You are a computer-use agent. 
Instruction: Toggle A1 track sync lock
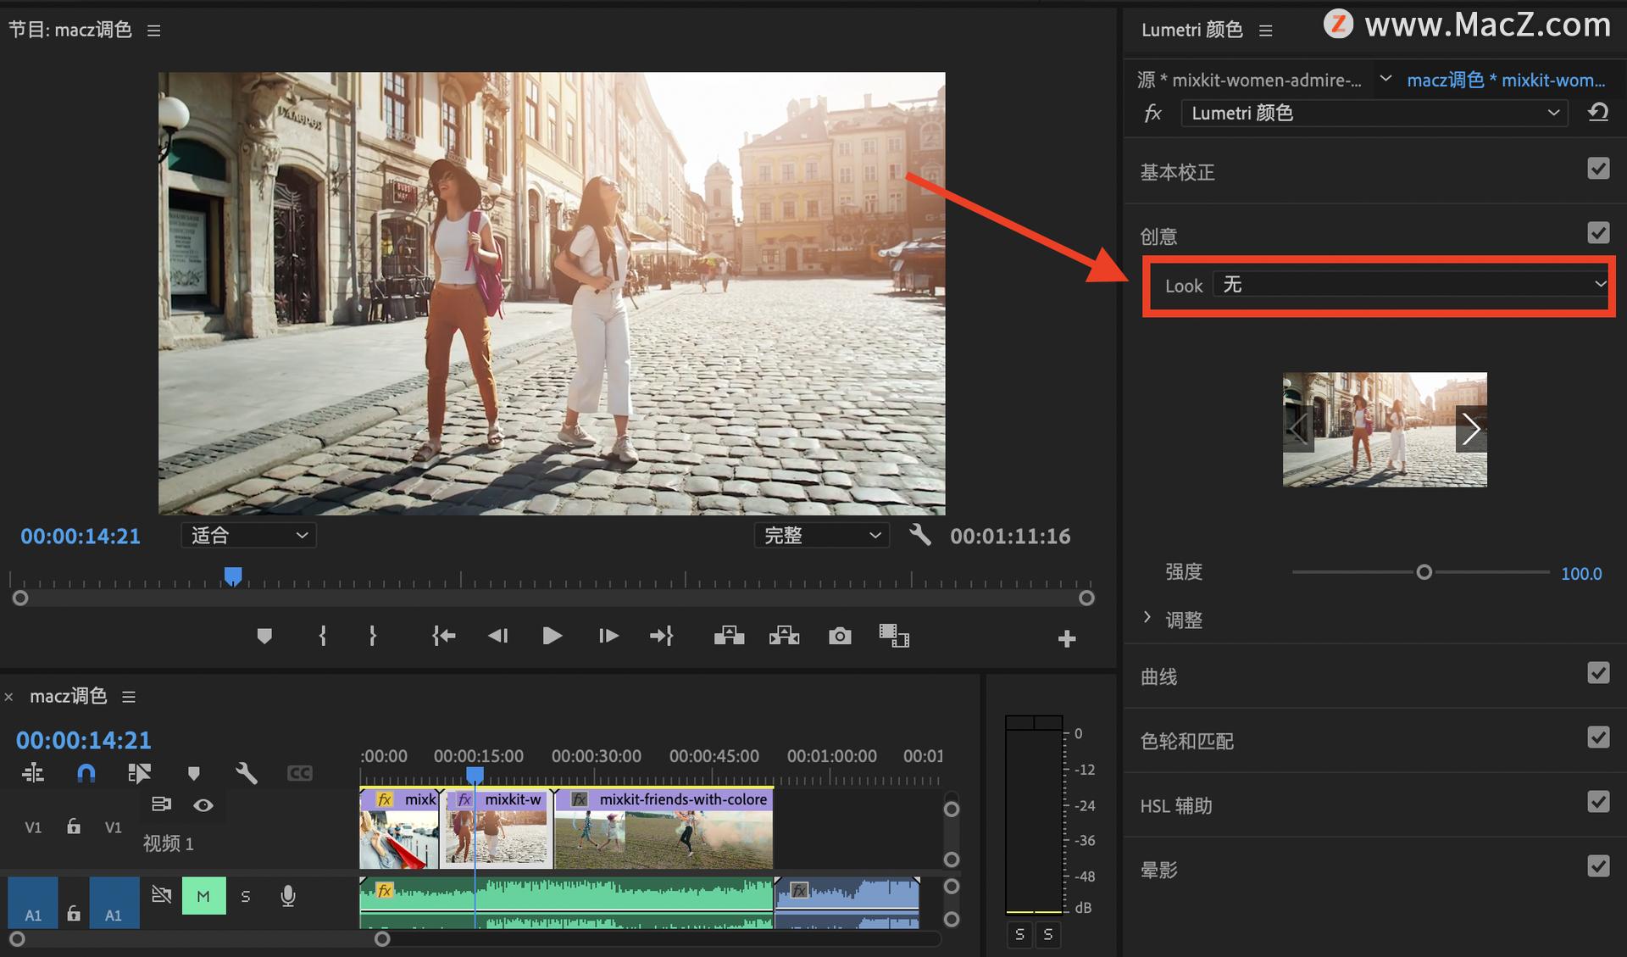click(161, 895)
